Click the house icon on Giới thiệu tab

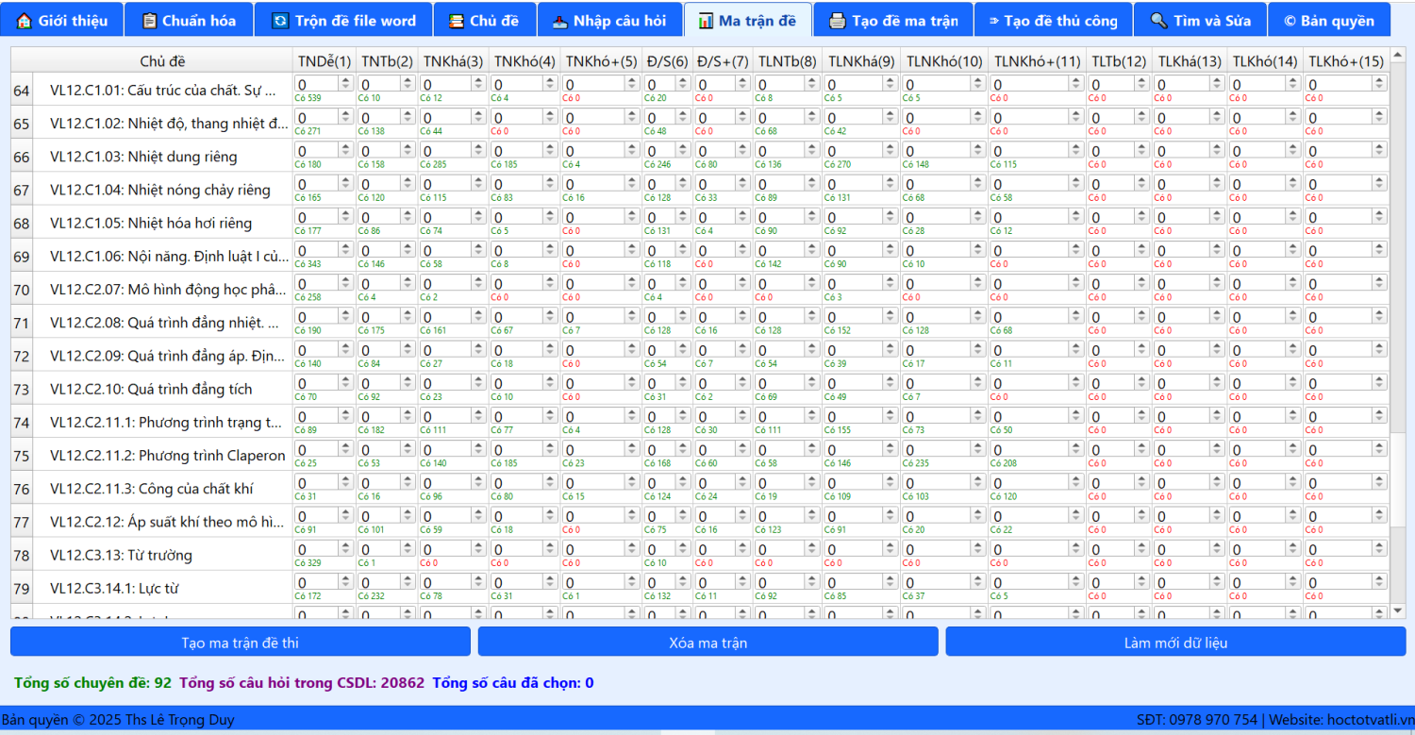click(25, 21)
